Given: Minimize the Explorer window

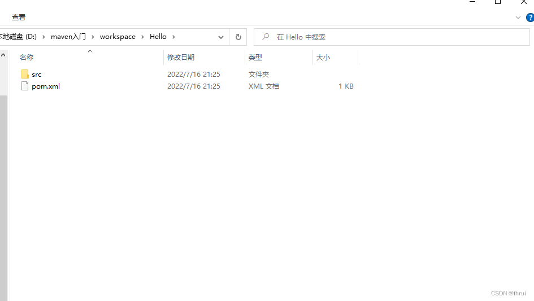Looking at the screenshot, I should [472, 2].
